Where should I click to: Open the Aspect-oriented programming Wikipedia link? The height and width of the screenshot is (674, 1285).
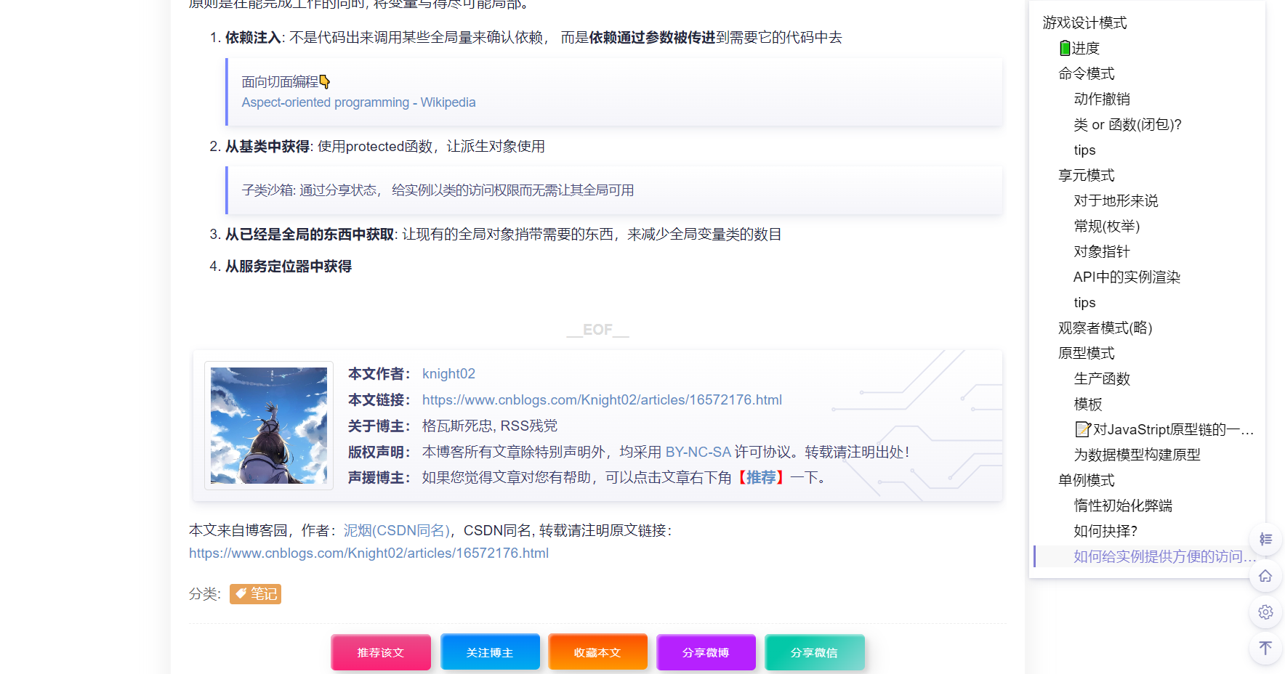(x=358, y=102)
